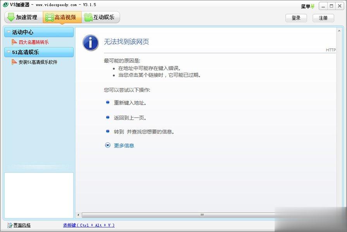Click the 返回到上一页 text
Screen dimensions: 347x232
tap(130, 118)
